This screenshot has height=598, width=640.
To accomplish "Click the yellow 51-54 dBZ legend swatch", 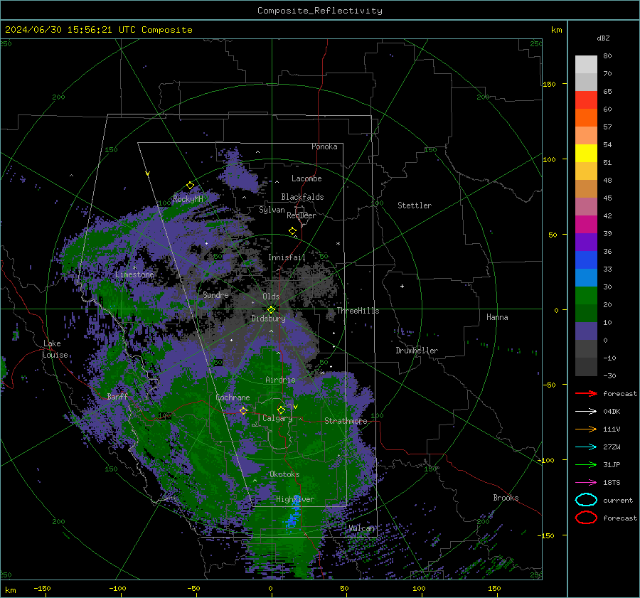I will [x=586, y=154].
